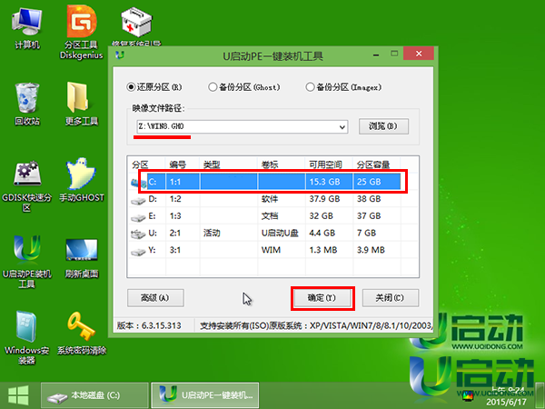Click the Windows Start button
545x409 pixels.
[x=19, y=395]
